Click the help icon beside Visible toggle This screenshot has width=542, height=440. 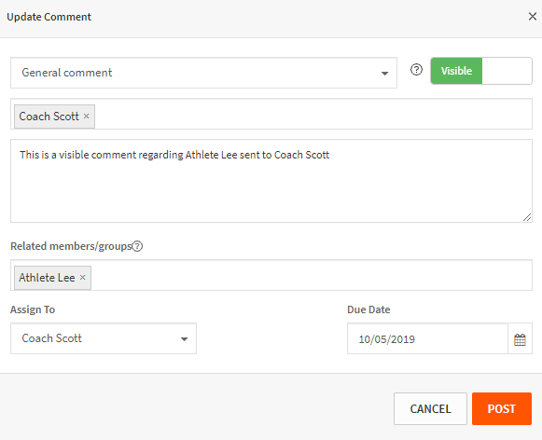(x=416, y=70)
